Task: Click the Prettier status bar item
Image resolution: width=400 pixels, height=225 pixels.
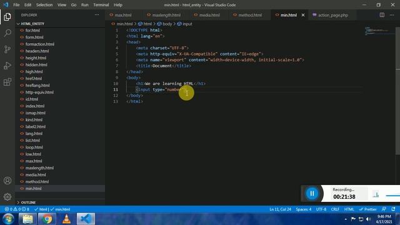Action: click(x=367, y=209)
